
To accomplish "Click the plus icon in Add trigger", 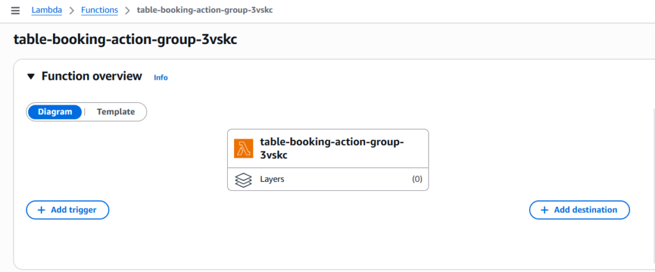I will [42, 210].
